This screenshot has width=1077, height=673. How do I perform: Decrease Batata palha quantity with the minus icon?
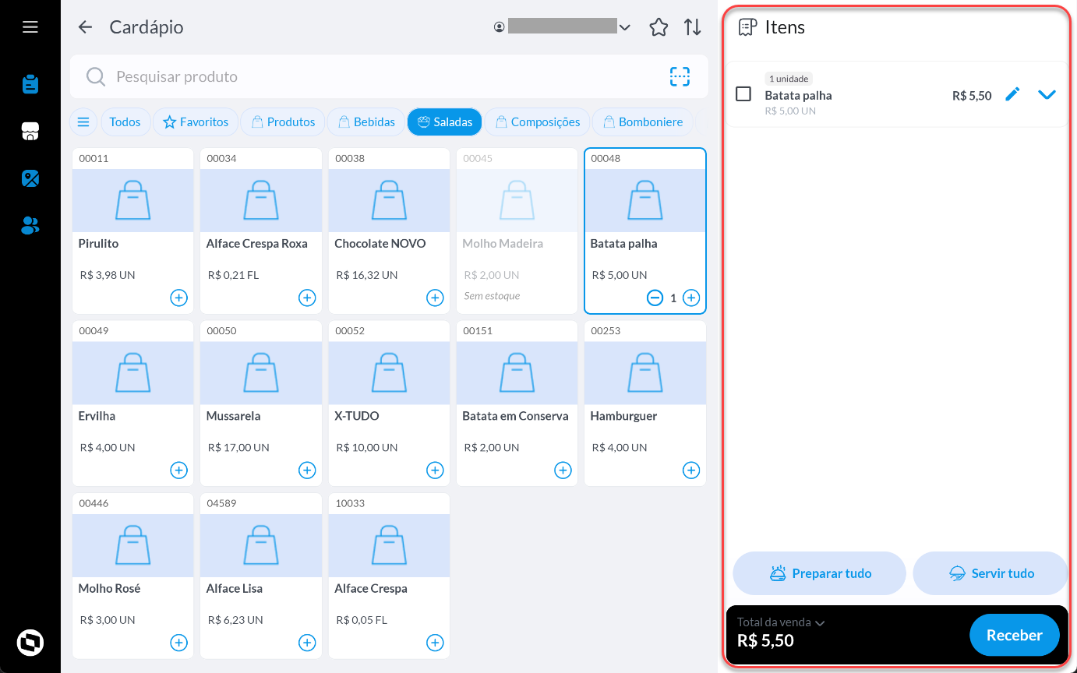coord(655,298)
